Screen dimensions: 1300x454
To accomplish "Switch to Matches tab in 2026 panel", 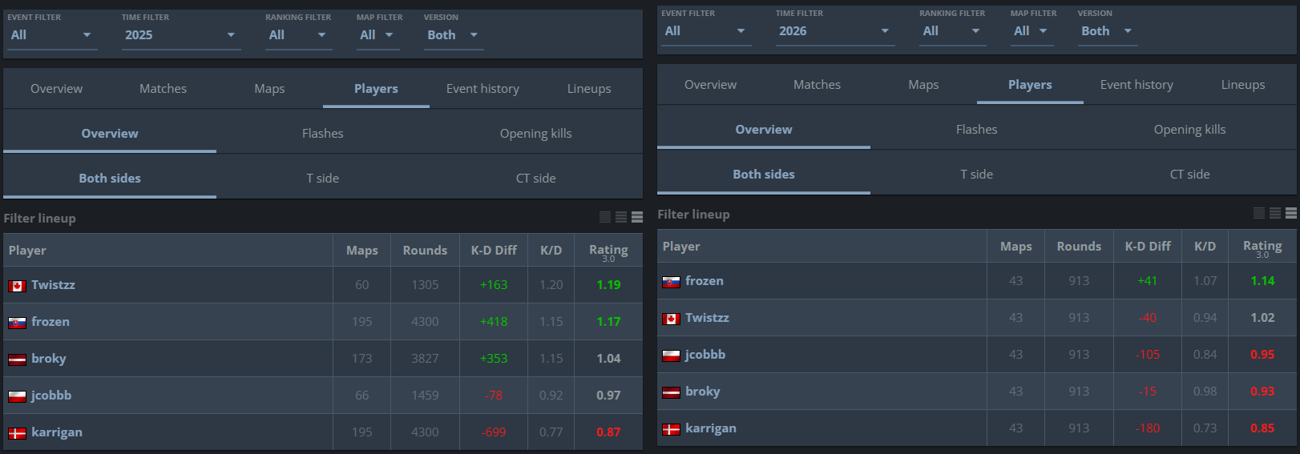I will coord(817,85).
